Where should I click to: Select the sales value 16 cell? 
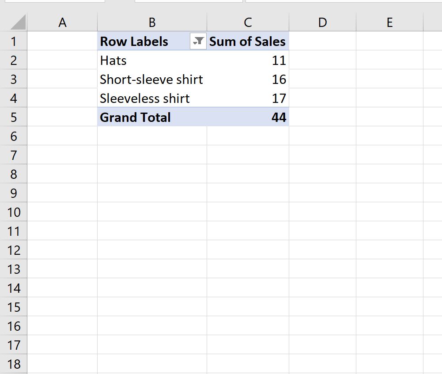[x=248, y=79]
